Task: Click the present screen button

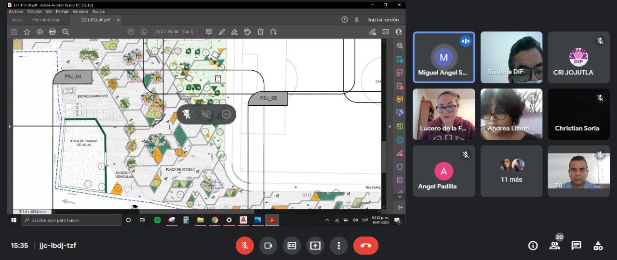Action: (x=315, y=246)
